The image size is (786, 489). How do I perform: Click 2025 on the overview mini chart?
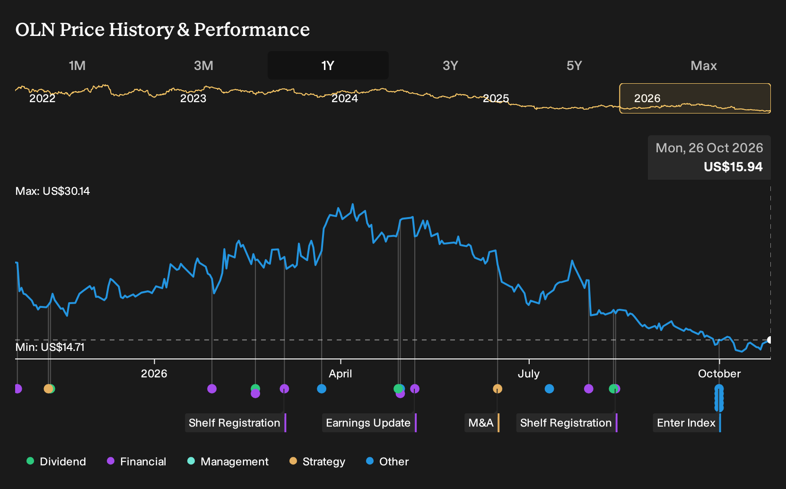tap(496, 98)
